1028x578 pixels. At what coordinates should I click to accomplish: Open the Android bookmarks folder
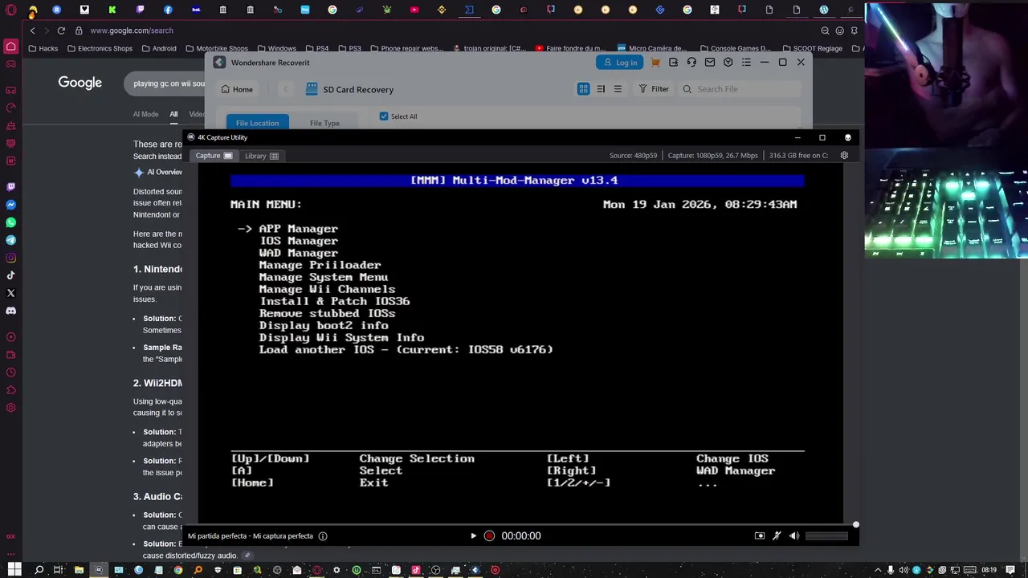pos(158,48)
